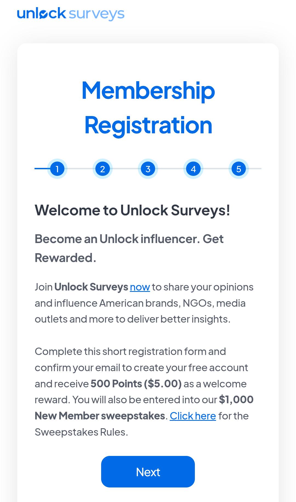
Task: Open the 'now' hyperlink in the join text
Action: [x=140, y=287]
